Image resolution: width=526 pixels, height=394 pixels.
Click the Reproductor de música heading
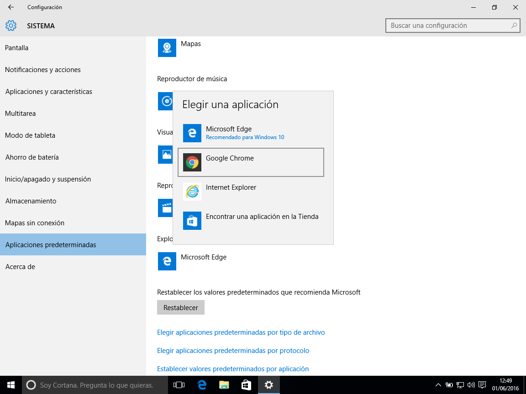click(x=192, y=79)
